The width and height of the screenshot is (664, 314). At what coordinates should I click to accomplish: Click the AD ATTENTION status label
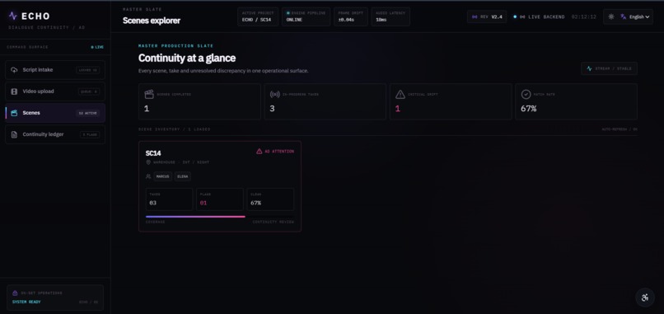click(279, 152)
